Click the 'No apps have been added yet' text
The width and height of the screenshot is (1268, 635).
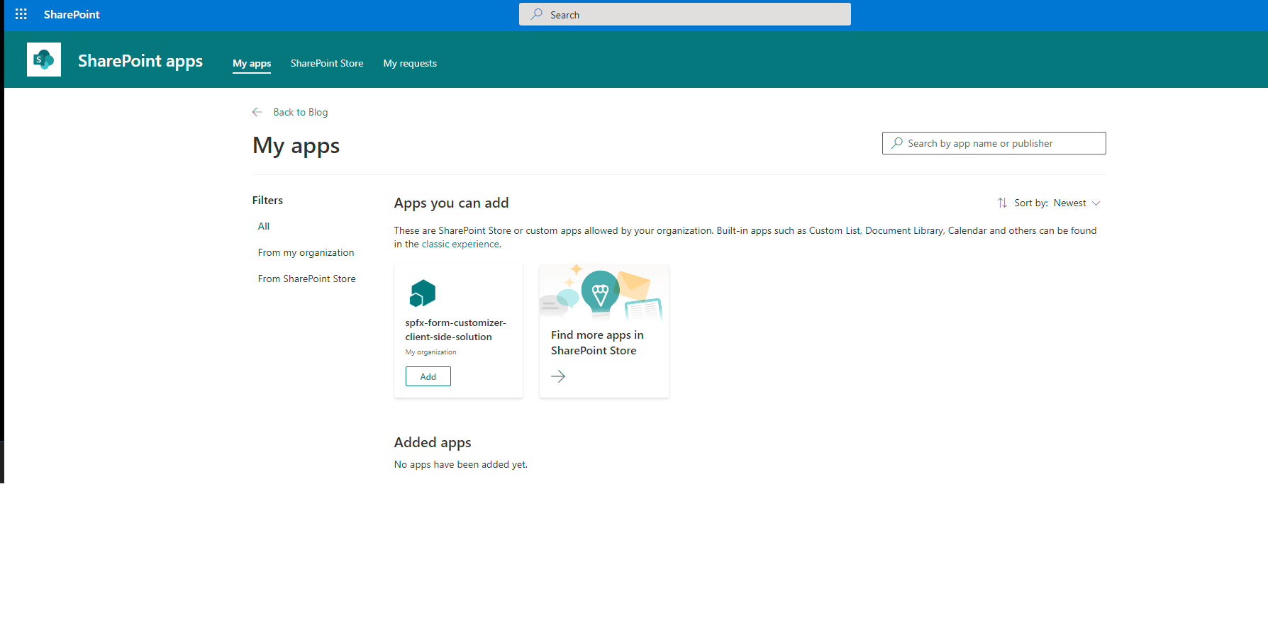click(461, 464)
